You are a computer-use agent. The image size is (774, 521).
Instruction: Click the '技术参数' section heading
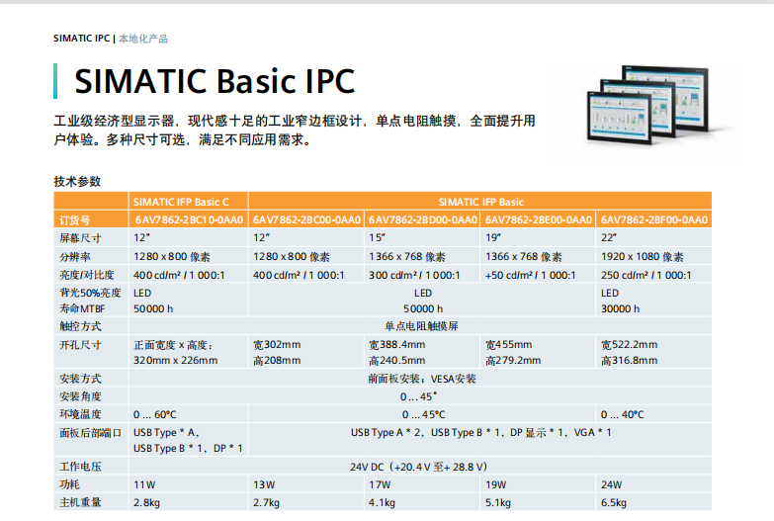pyautogui.click(x=77, y=181)
